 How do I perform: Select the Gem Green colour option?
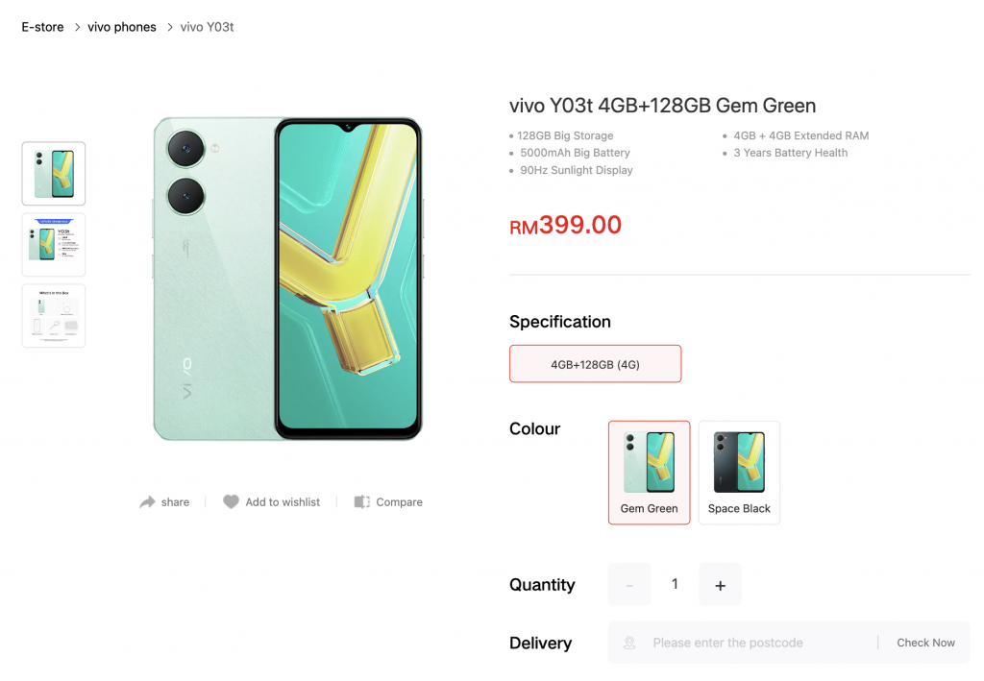[649, 473]
